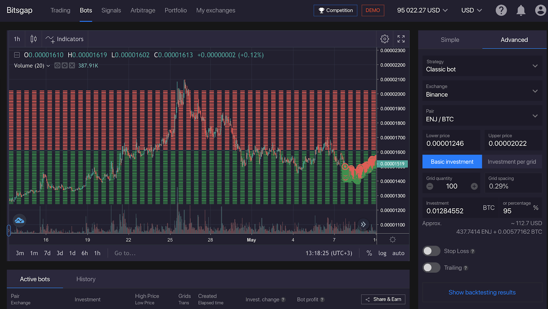Remove the Volume indicator from chart
548x309 pixels.
[72, 66]
